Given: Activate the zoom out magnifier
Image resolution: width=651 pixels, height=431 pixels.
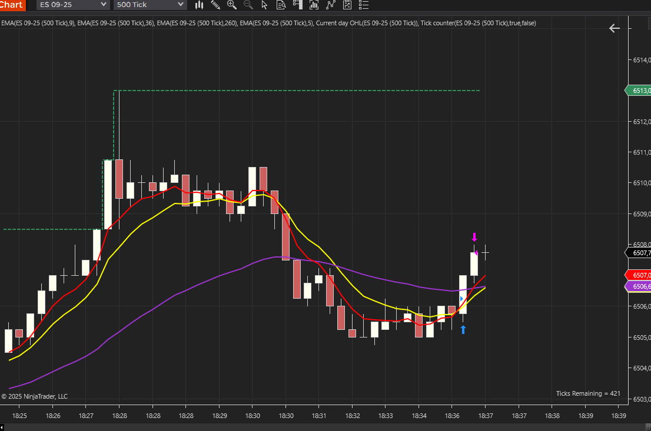Looking at the screenshot, I should coord(248,5).
